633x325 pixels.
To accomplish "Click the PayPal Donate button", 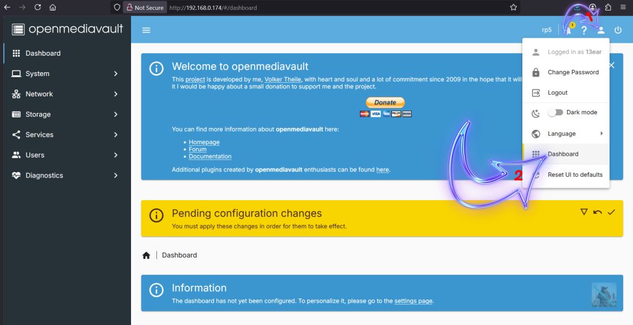I will [385, 103].
